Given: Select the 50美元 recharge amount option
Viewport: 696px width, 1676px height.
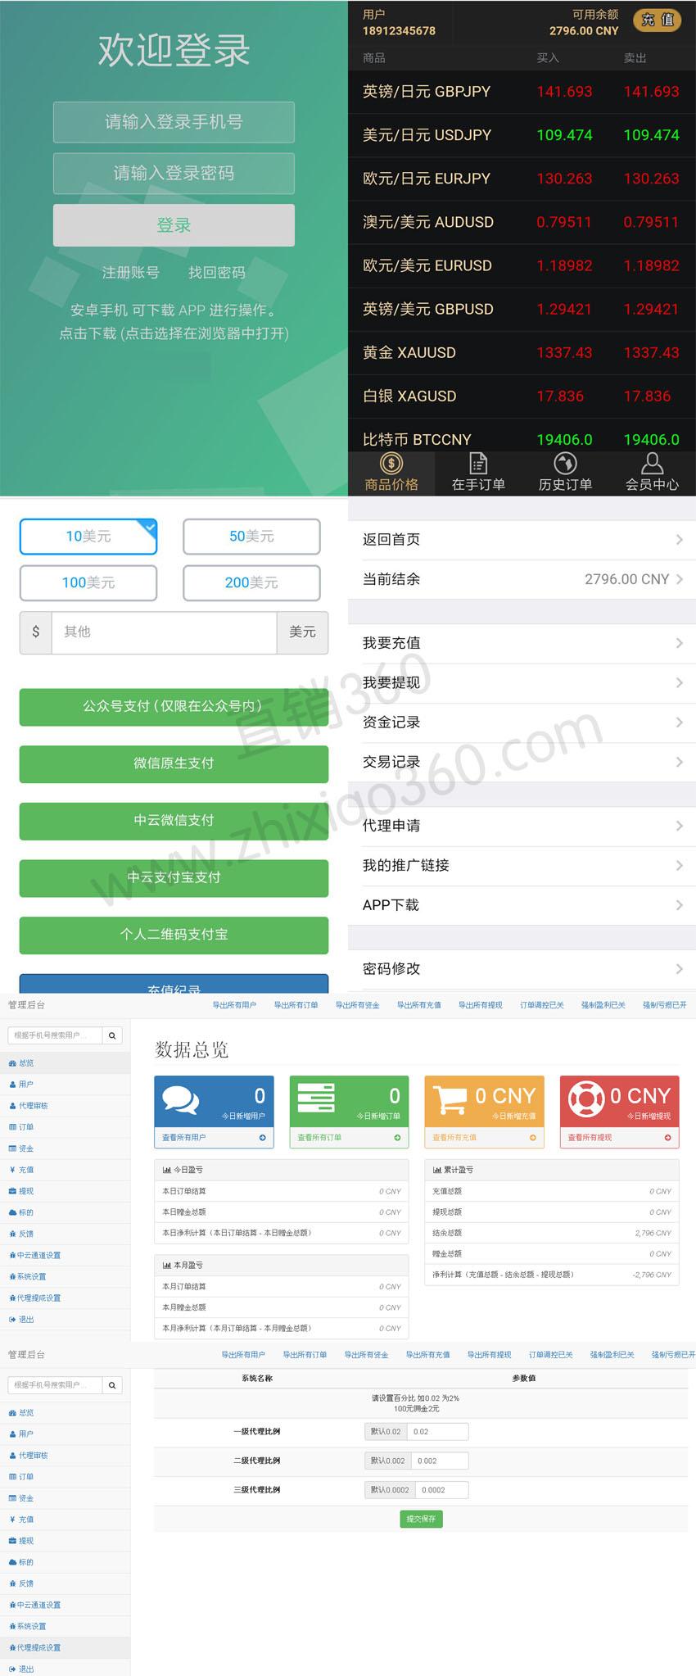Looking at the screenshot, I should click(x=251, y=537).
